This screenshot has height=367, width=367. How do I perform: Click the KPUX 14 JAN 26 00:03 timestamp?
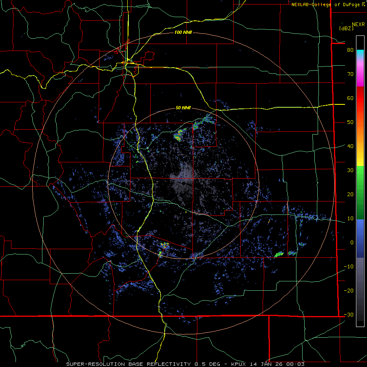[x=268, y=364]
